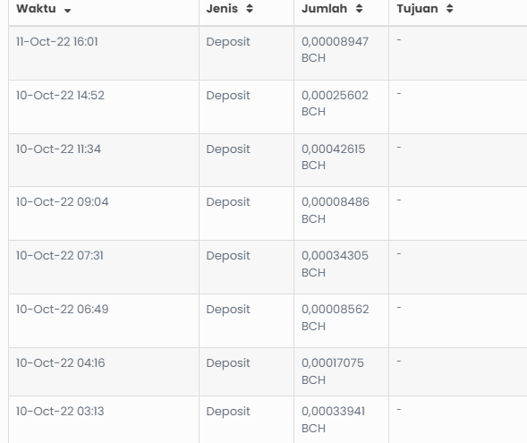Image resolution: width=527 pixels, height=443 pixels.
Task: Sort by the Waktu column arrow
Action: [68, 11]
